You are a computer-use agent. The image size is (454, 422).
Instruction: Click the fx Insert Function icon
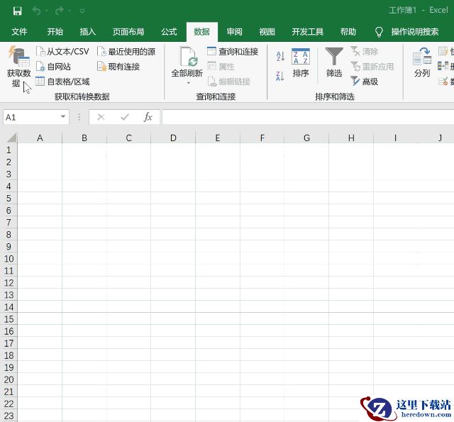coord(148,117)
